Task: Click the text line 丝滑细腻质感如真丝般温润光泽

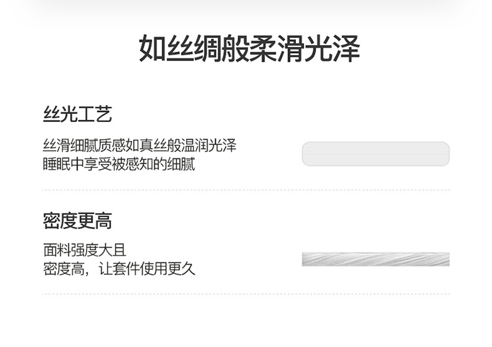Action: 140,146
